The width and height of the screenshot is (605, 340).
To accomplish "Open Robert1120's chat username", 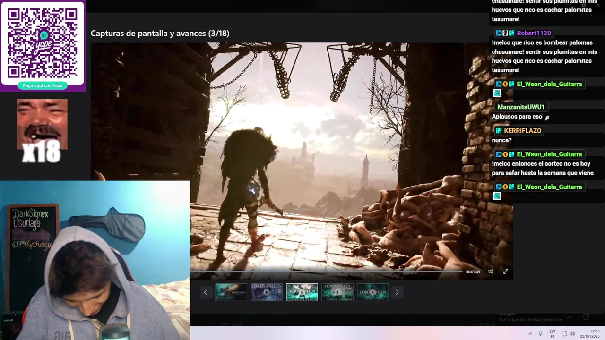I will [x=534, y=33].
